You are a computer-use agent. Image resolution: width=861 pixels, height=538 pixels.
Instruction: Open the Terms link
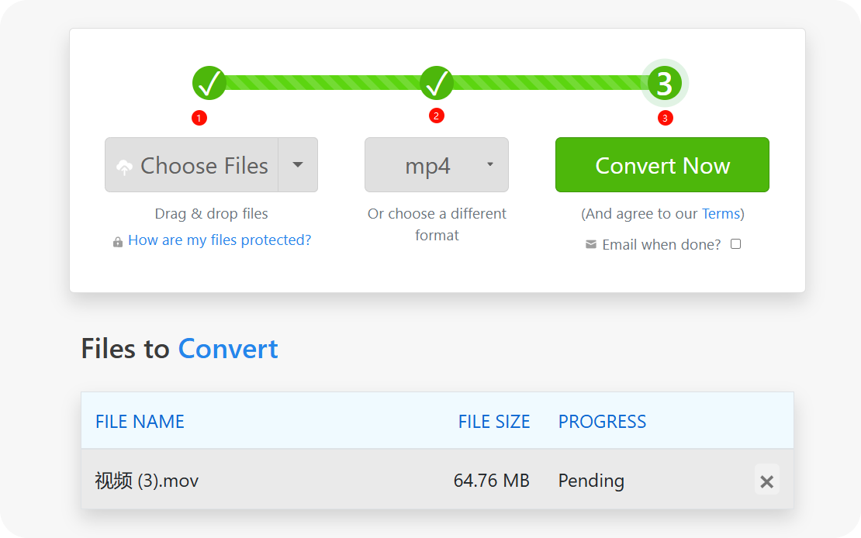(721, 213)
